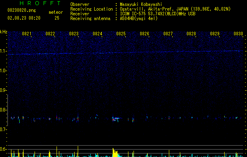247x157 pixels.
Task: Select the file name 08230820.png
Action: point(22,10)
